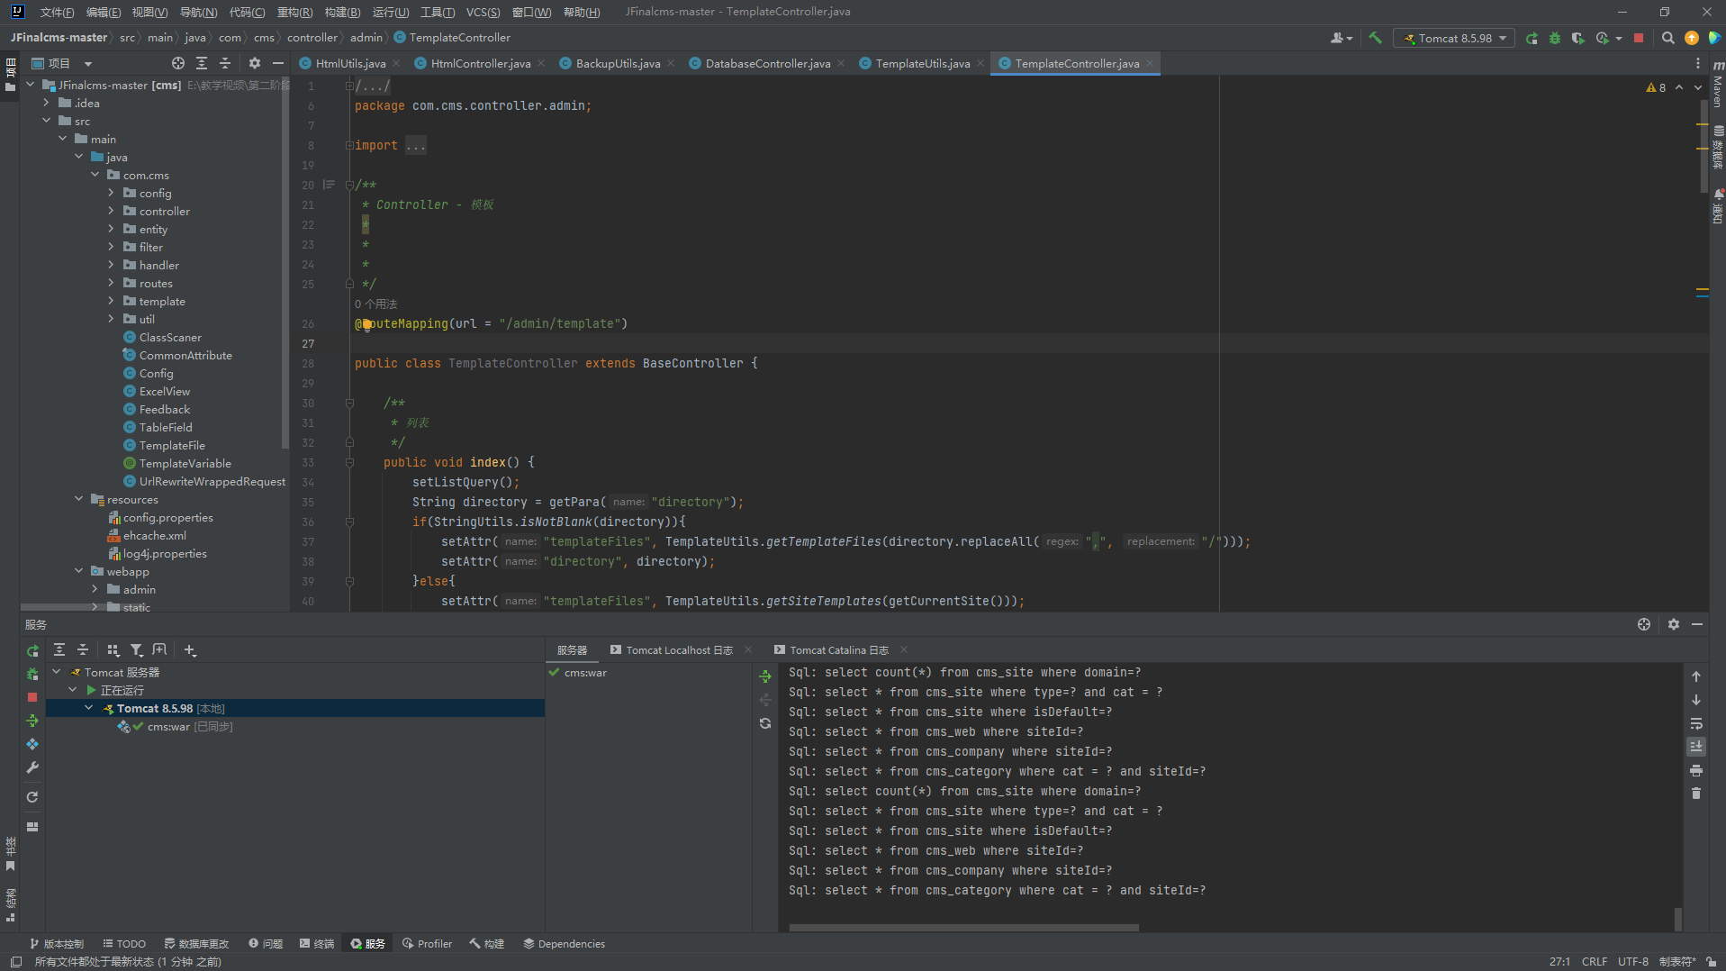
Task: Click the 'controller' breadcrumb
Action: pos(312,38)
